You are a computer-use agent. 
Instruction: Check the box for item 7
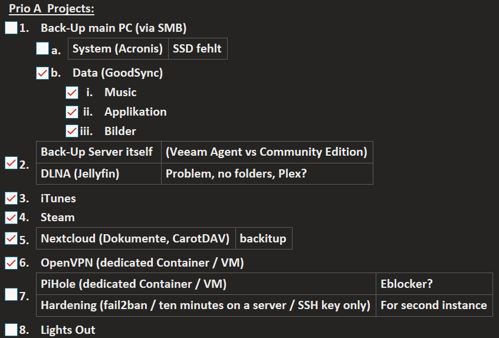tap(11, 294)
